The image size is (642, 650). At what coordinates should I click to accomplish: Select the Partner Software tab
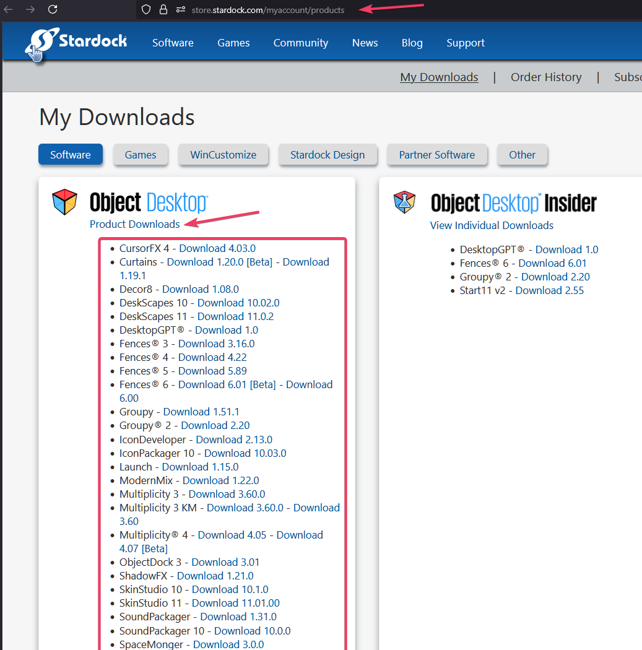tap(436, 155)
